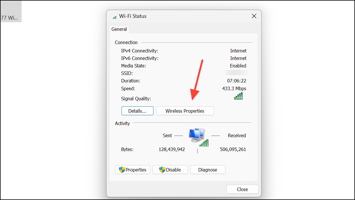Click the 'Media State:' label
Screen dimensions: 355x200
pyautogui.click(x=134, y=66)
